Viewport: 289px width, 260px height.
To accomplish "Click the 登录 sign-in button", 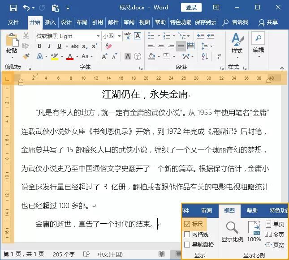I will click(x=191, y=8).
